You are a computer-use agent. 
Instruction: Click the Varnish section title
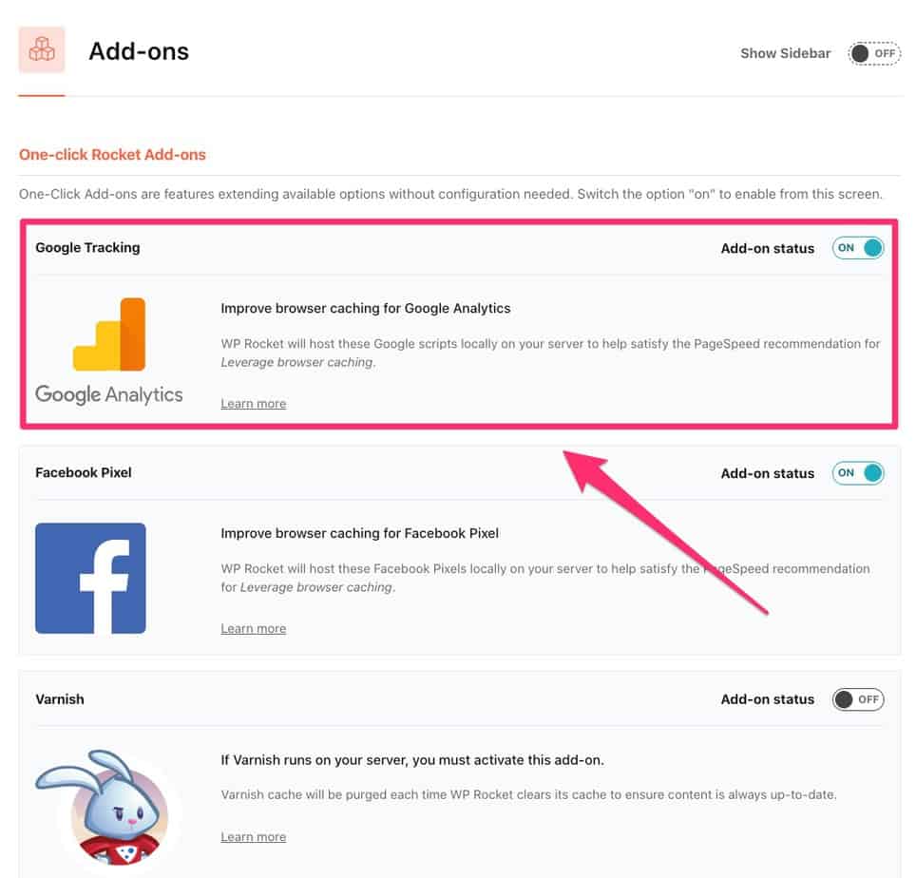[60, 698]
